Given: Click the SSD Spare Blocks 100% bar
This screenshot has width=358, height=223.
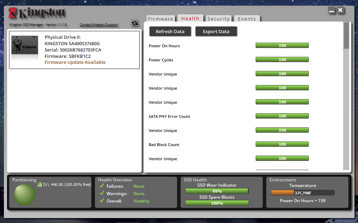Looking at the screenshot, I should pos(217,203).
